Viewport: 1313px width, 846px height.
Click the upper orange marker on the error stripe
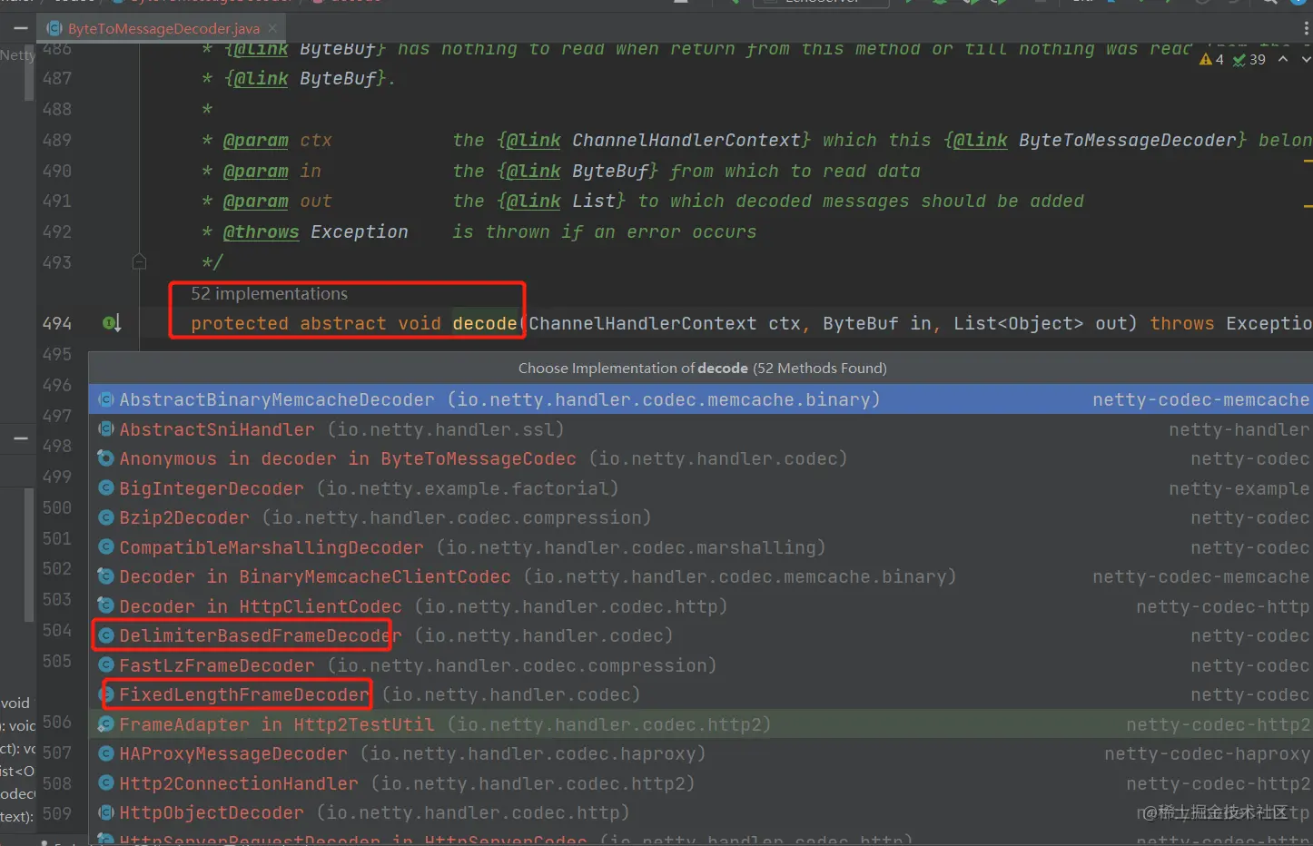[1308, 161]
